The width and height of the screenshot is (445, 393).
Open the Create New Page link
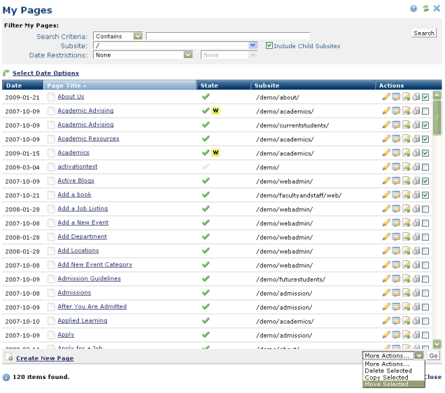(x=45, y=358)
